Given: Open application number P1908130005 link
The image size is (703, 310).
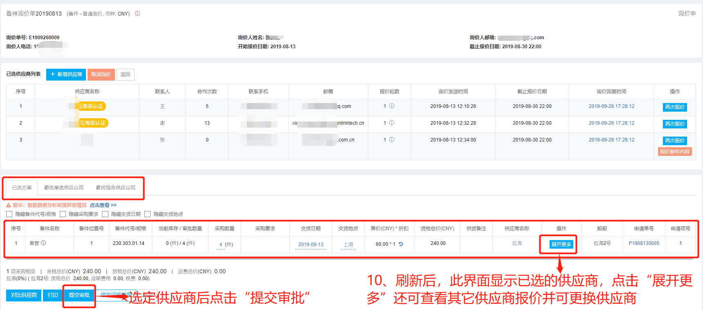Looking at the screenshot, I should coord(644,243).
